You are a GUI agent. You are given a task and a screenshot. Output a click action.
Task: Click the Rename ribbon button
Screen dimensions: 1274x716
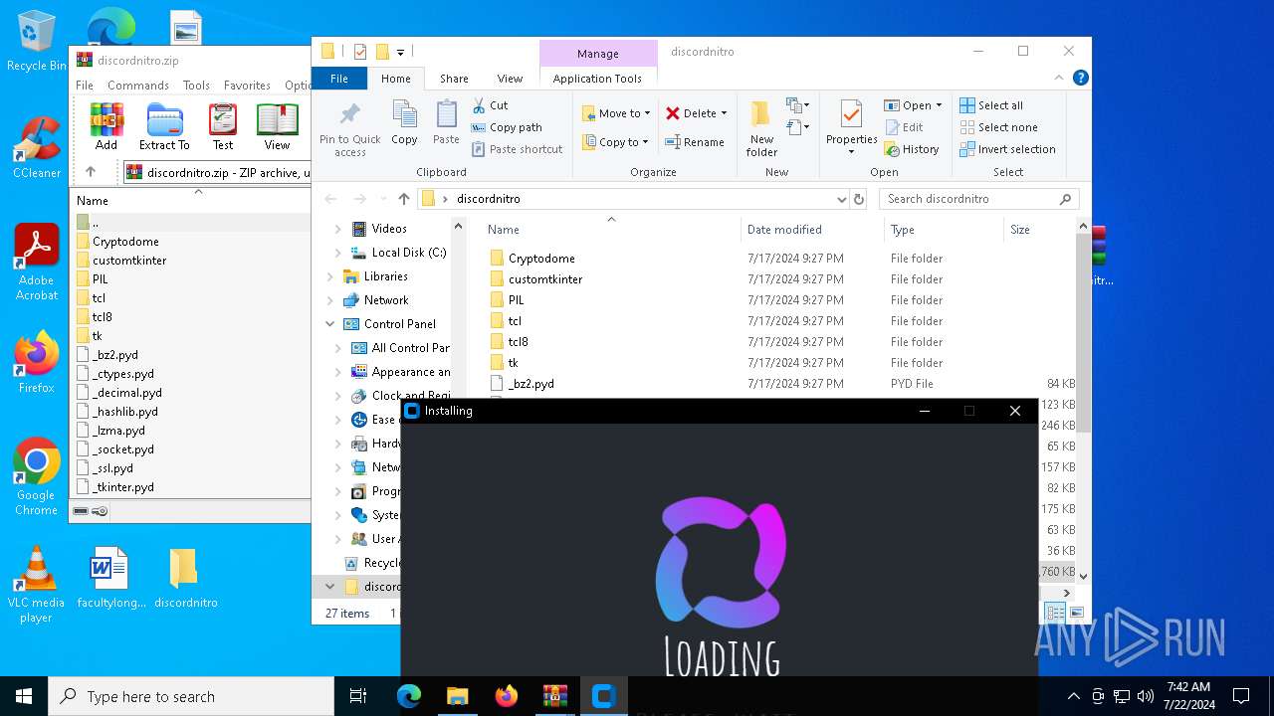click(x=695, y=142)
